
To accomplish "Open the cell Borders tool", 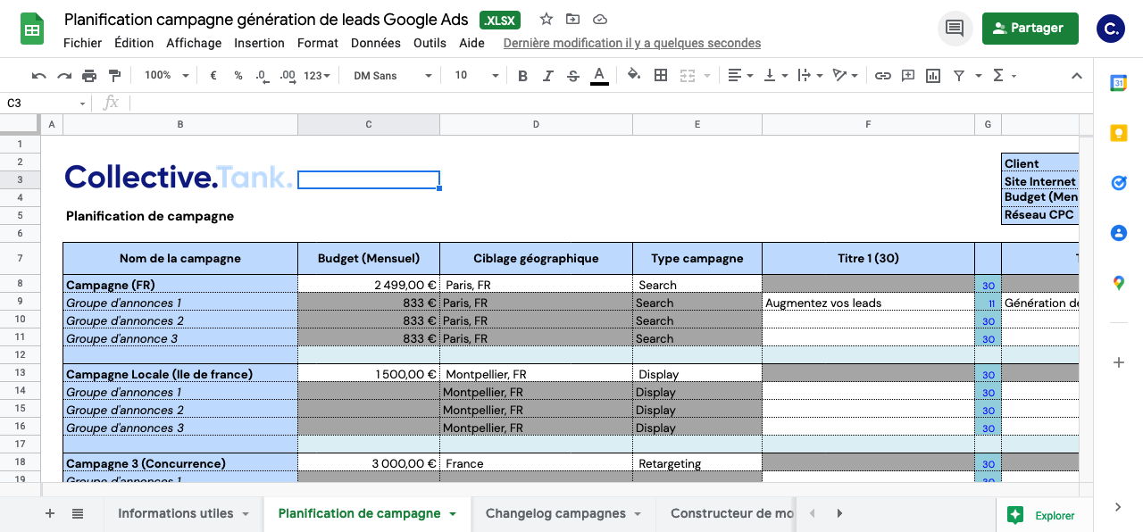I will [661, 76].
